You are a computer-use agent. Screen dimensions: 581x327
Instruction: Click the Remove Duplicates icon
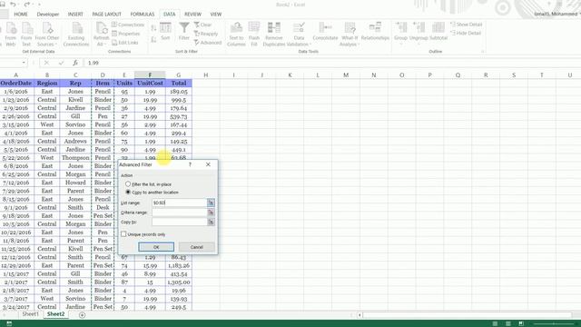coord(274,35)
